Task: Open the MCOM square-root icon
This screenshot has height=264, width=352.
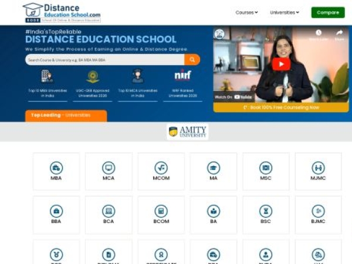Action: [161, 168]
